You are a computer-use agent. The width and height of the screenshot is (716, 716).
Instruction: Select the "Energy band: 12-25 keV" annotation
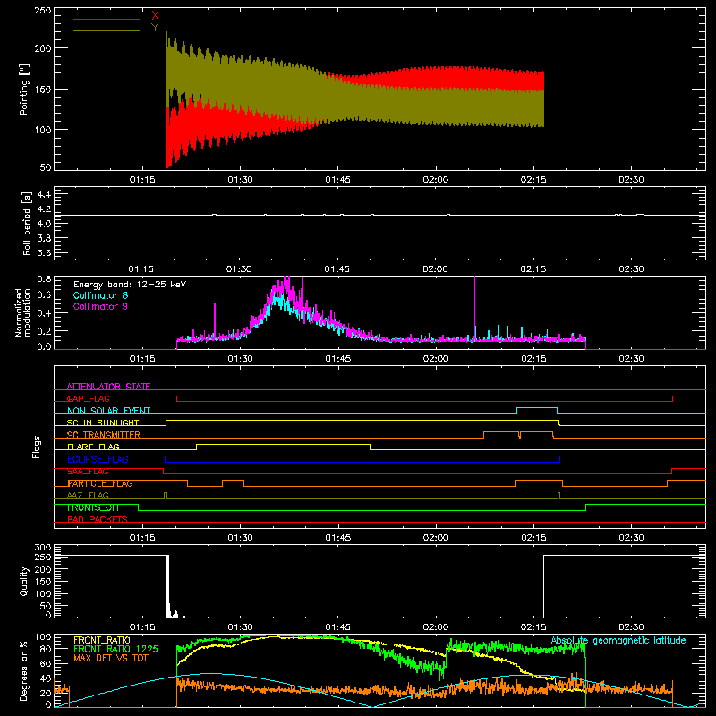pos(130,285)
